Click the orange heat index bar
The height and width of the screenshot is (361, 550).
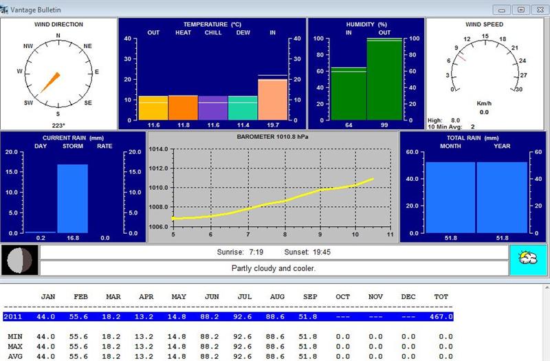183,107
